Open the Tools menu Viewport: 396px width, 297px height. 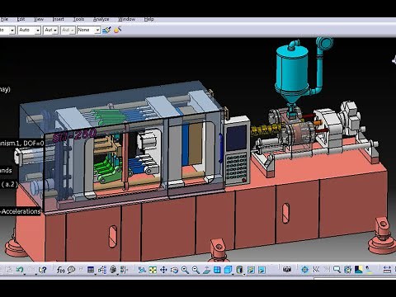tap(78, 19)
